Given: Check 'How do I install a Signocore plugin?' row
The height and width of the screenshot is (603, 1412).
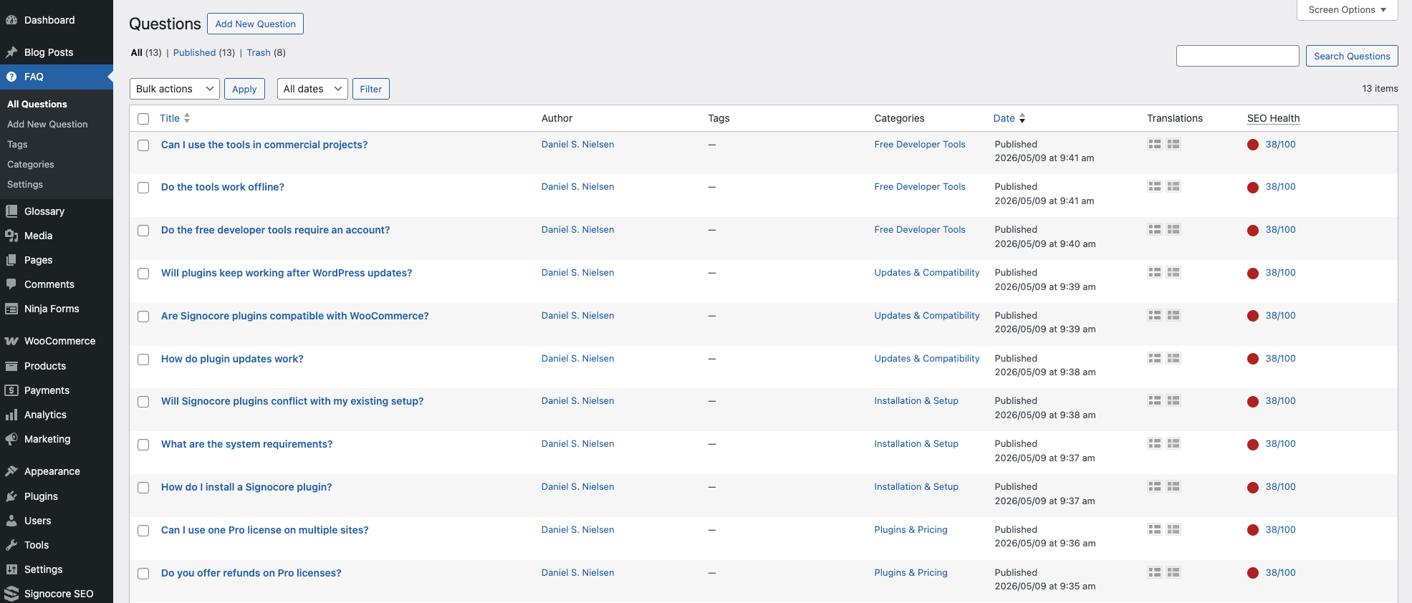Looking at the screenshot, I should coord(143,488).
